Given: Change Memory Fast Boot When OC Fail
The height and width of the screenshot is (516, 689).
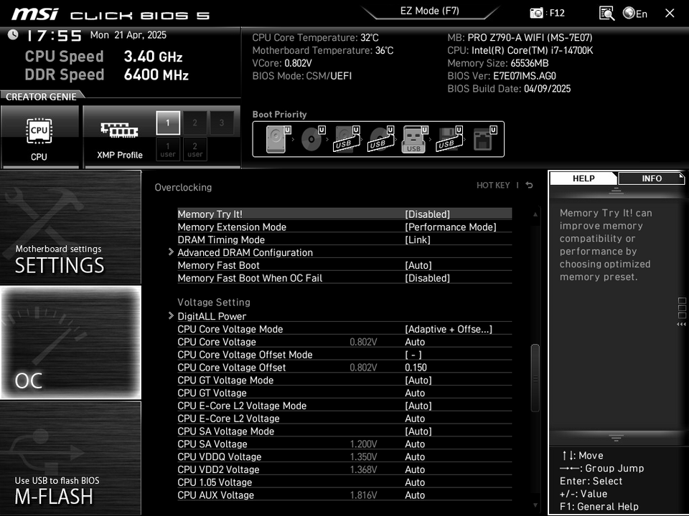Looking at the screenshot, I should click(427, 278).
